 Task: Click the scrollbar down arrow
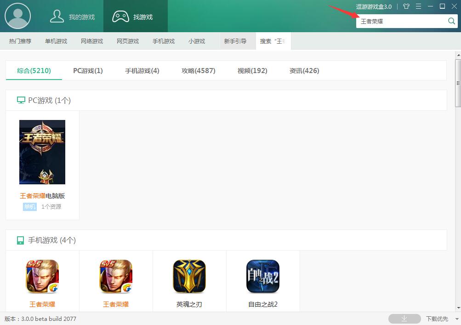coord(458,308)
